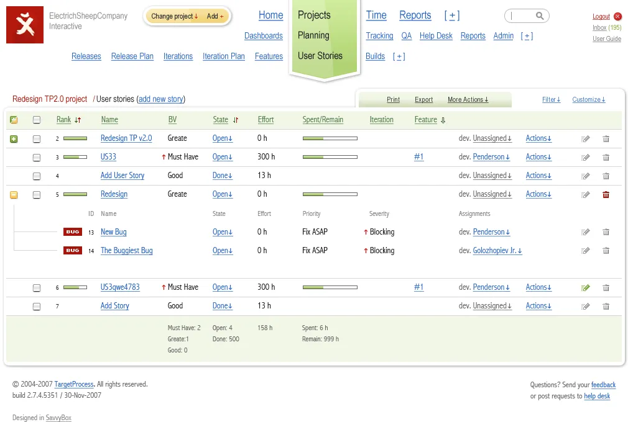
Task: Open the More Actions dropdown
Action: (468, 99)
